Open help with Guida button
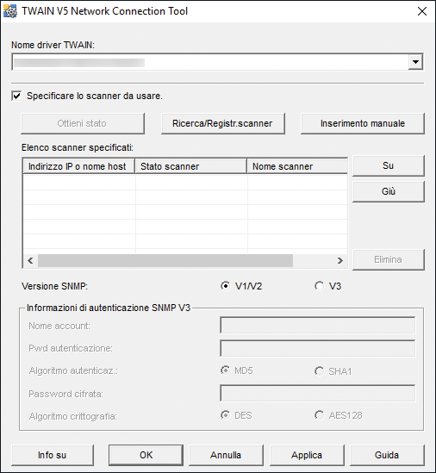Image resolution: width=436 pixels, height=473 pixels. pyautogui.click(x=387, y=455)
